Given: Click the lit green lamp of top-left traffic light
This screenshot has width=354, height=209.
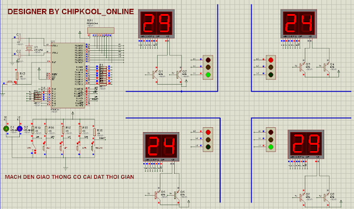Looking at the screenshot, I should tap(208, 75).
